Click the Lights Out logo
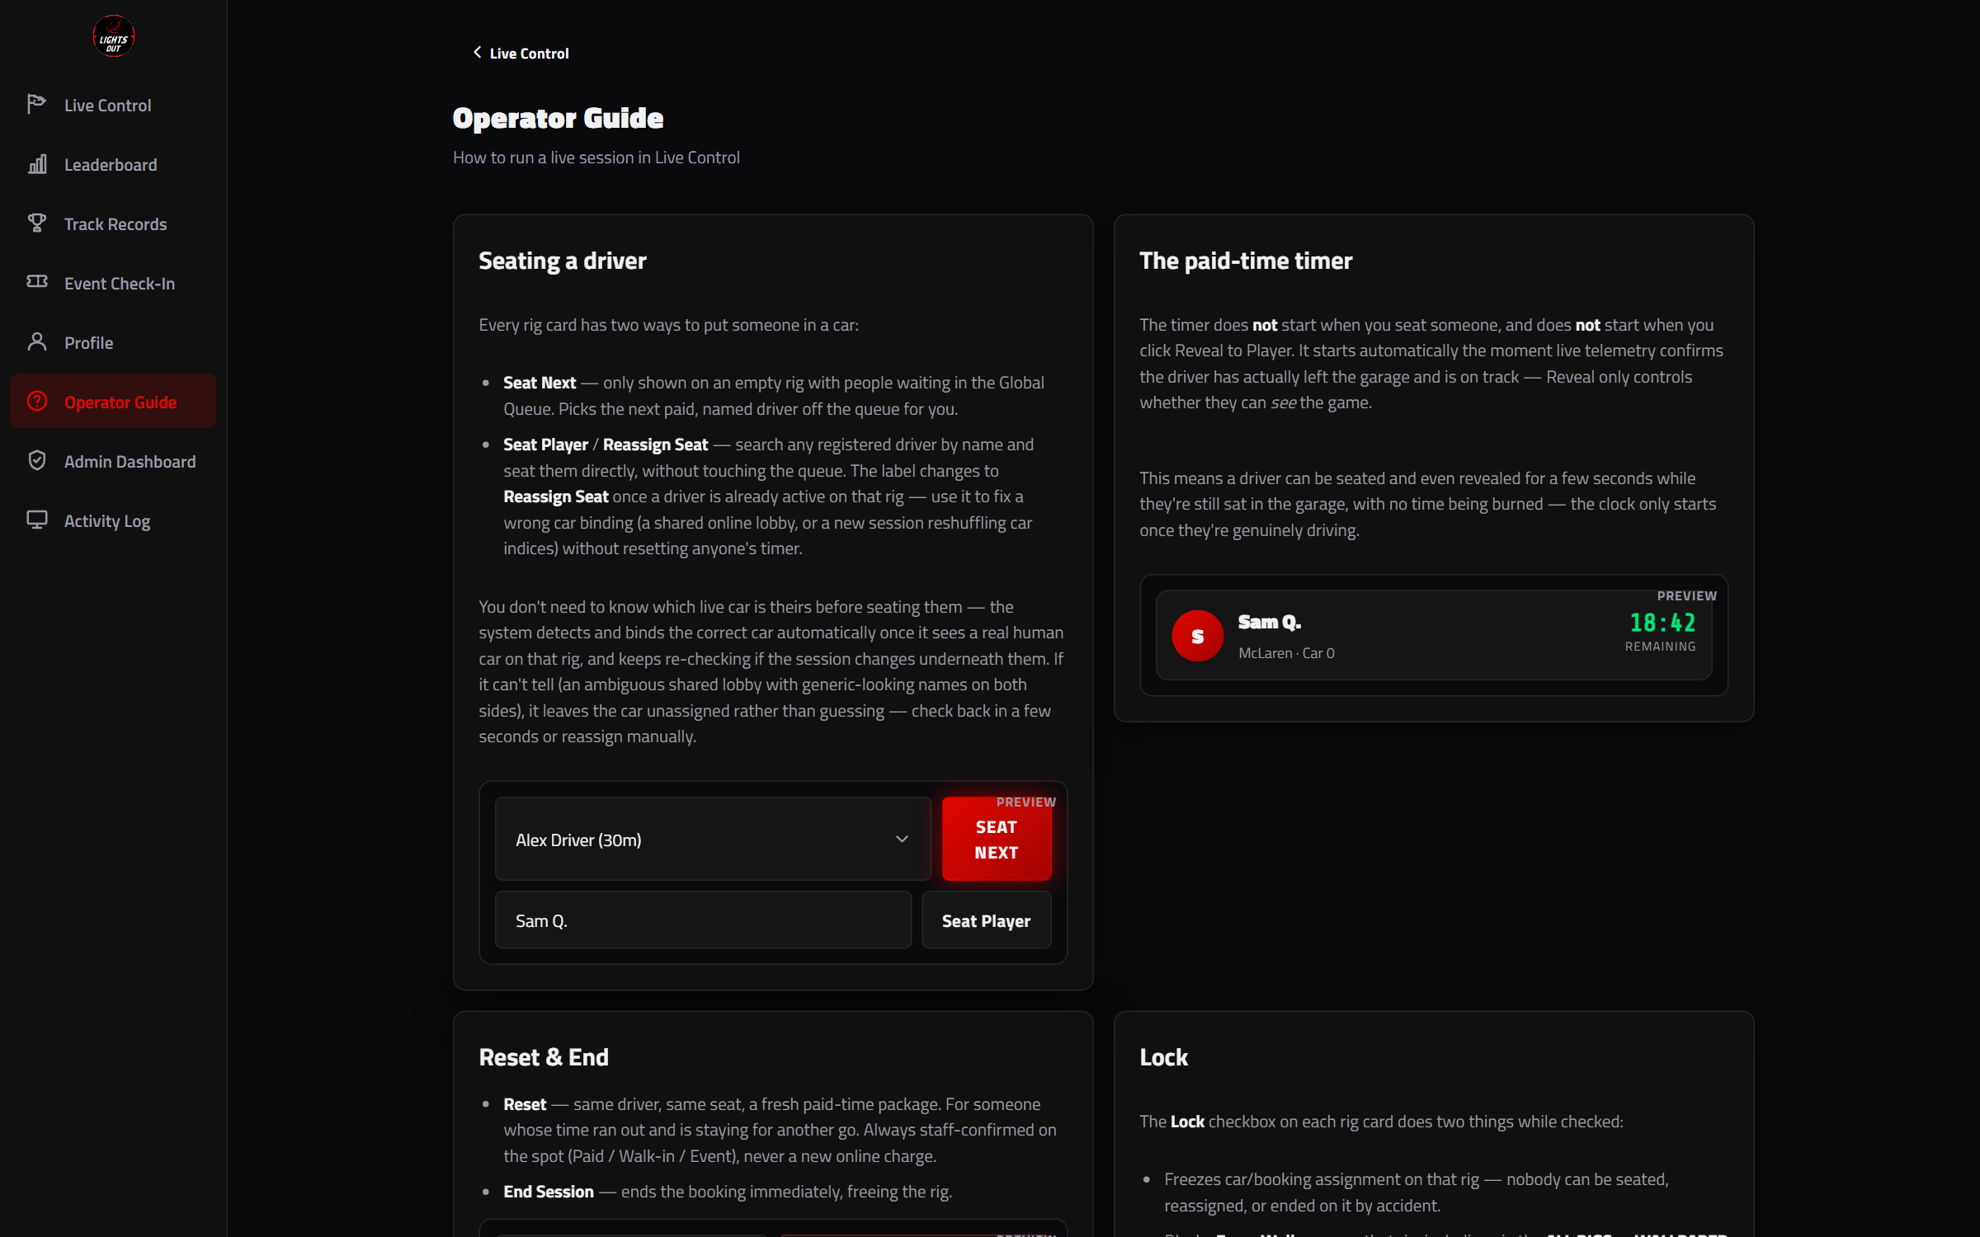 click(x=113, y=37)
